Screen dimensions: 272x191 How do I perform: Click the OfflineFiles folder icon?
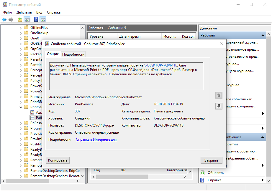(x=26, y=27)
